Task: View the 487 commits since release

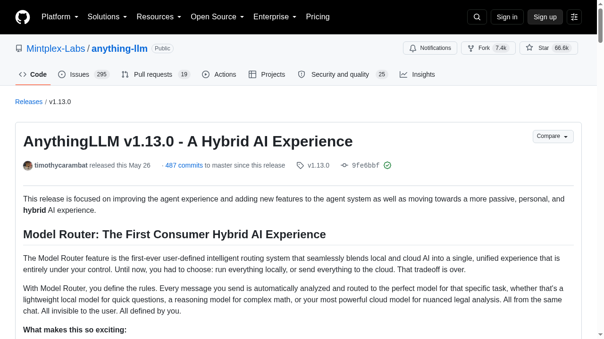Action: [184, 165]
